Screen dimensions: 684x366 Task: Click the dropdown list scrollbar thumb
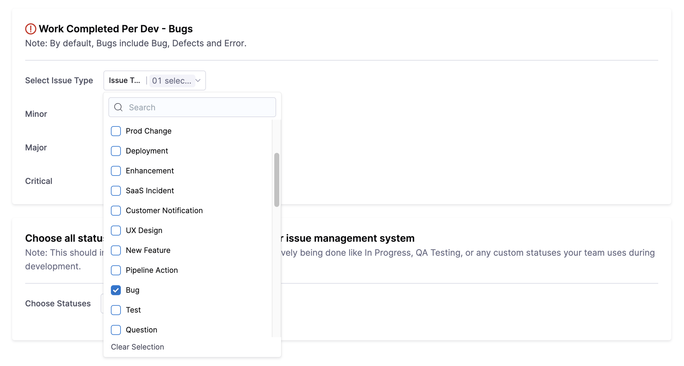[276, 180]
